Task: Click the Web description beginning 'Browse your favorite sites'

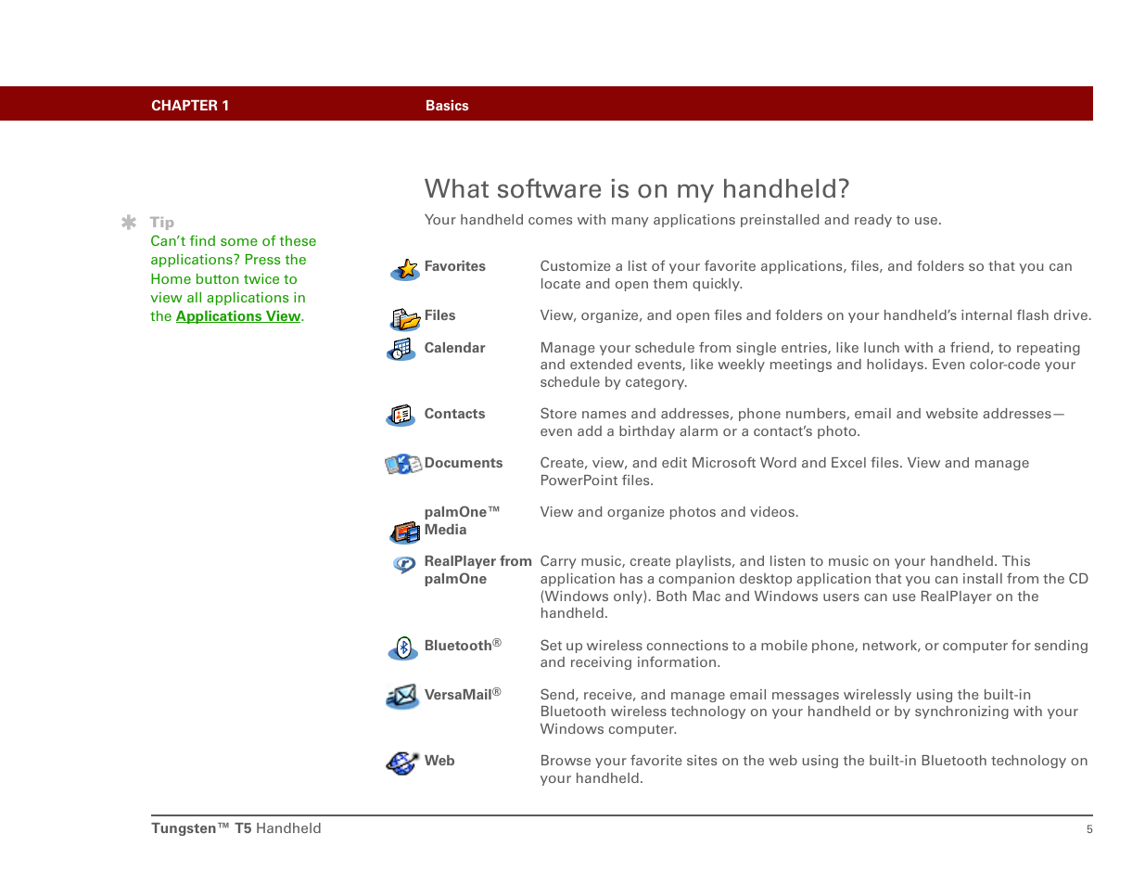Action: click(814, 769)
